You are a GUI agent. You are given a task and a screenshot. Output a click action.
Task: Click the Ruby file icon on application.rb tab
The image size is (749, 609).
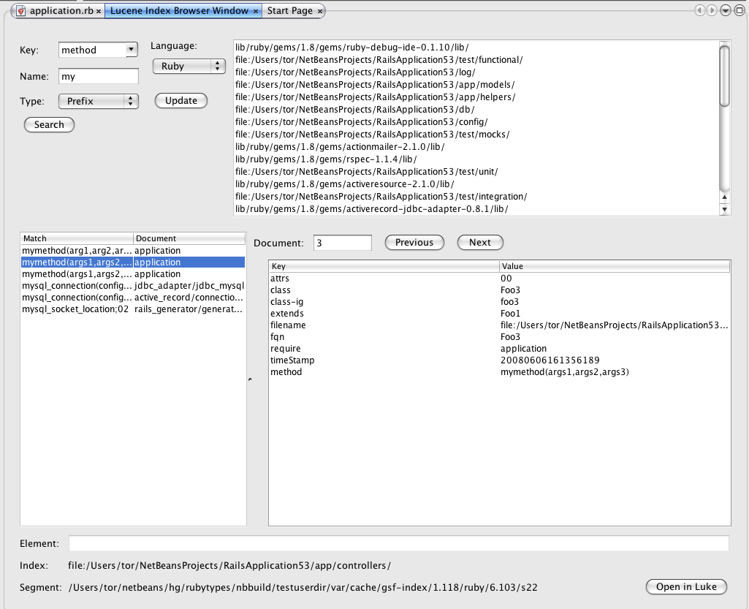pos(21,10)
